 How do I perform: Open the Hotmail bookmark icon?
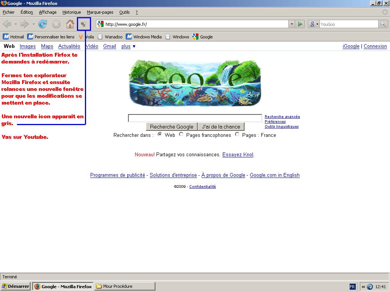6,37
